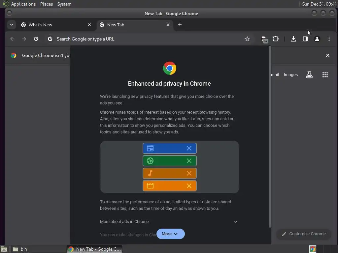Click the Customize Chrome button
The width and height of the screenshot is (338, 253).
tap(304, 234)
